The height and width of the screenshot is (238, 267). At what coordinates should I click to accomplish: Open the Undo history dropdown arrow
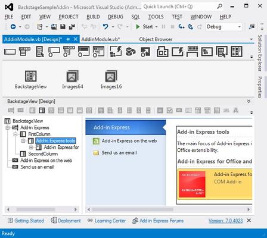113,27
